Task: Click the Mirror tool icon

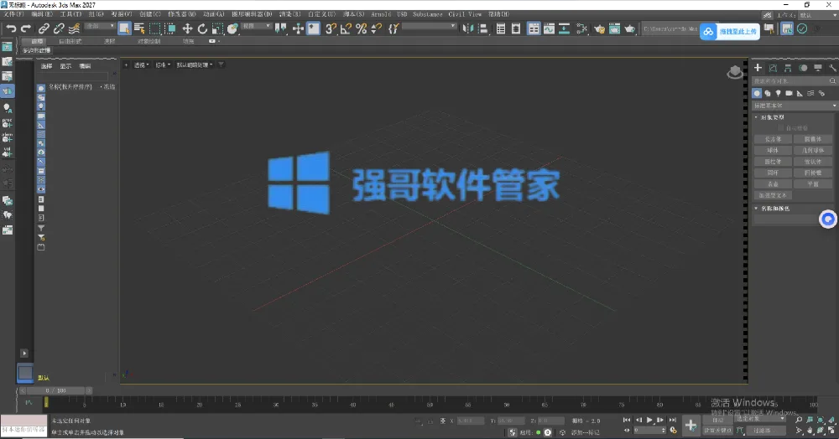Action: point(467,28)
